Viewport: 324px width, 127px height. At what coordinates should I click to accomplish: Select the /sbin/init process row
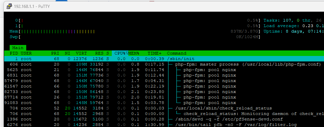[164, 59]
